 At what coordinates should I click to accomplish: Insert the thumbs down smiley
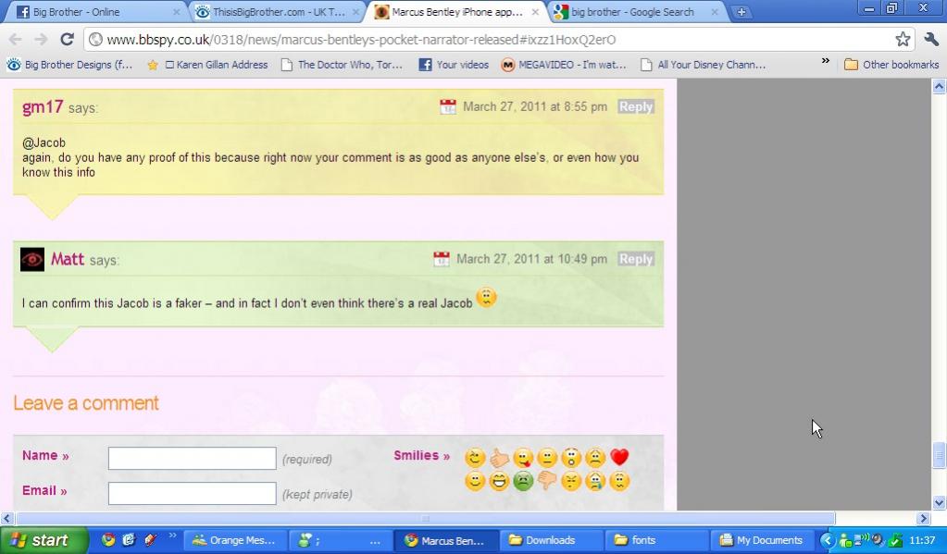click(547, 481)
